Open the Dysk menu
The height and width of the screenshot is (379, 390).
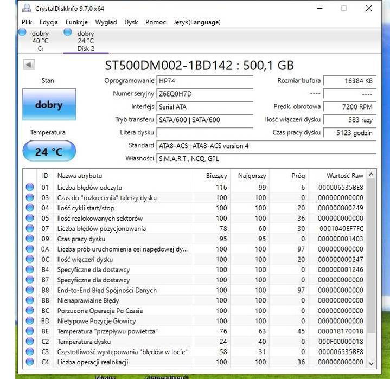[131, 22]
